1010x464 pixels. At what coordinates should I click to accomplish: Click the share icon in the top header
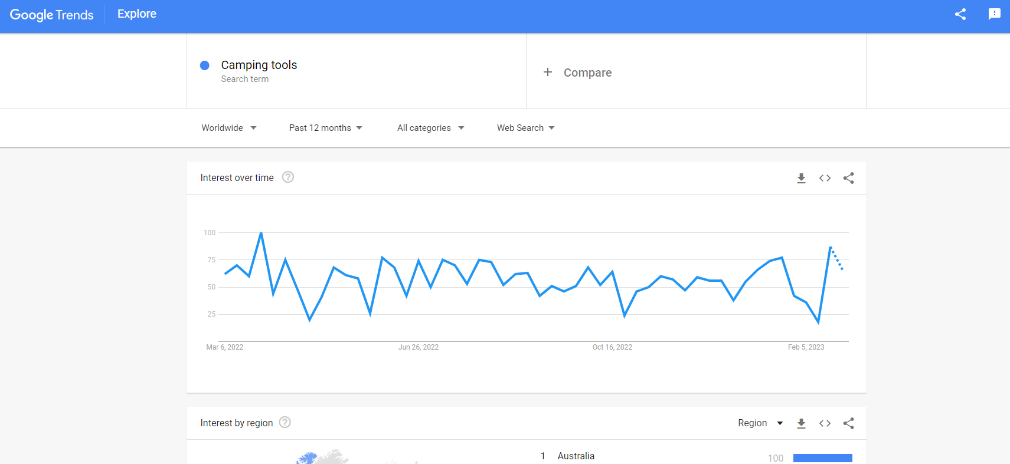960,14
